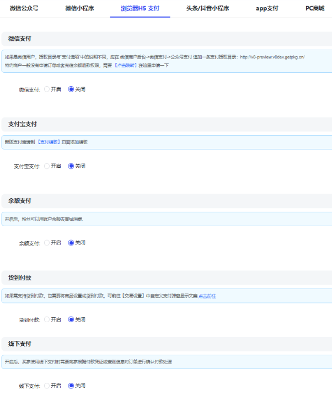The height and width of the screenshot is (395, 332).
Task: Open the 支付模板 link
Action: tap(49, 142)
